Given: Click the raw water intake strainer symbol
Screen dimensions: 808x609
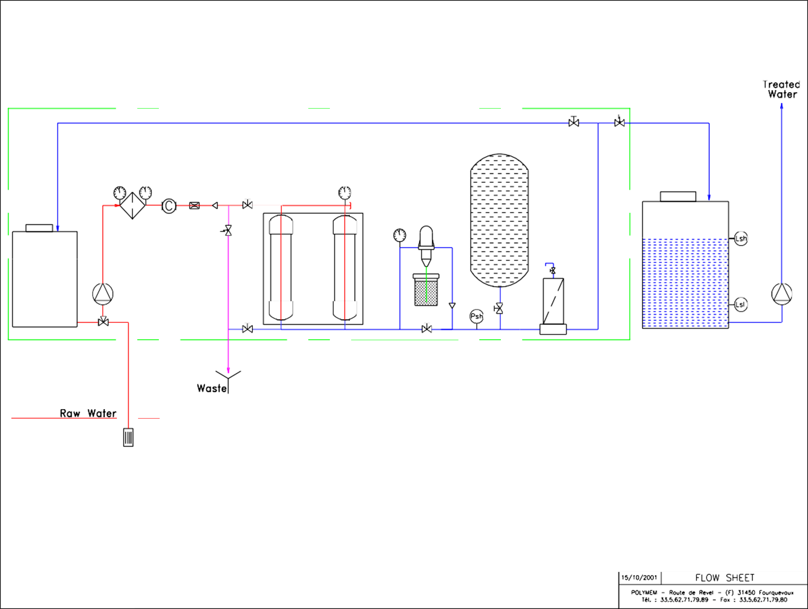Looking at the screenshot, I should coord(128,437).
